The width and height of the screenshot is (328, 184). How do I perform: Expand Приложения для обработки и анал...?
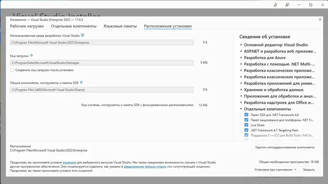(x=241, y=96)
